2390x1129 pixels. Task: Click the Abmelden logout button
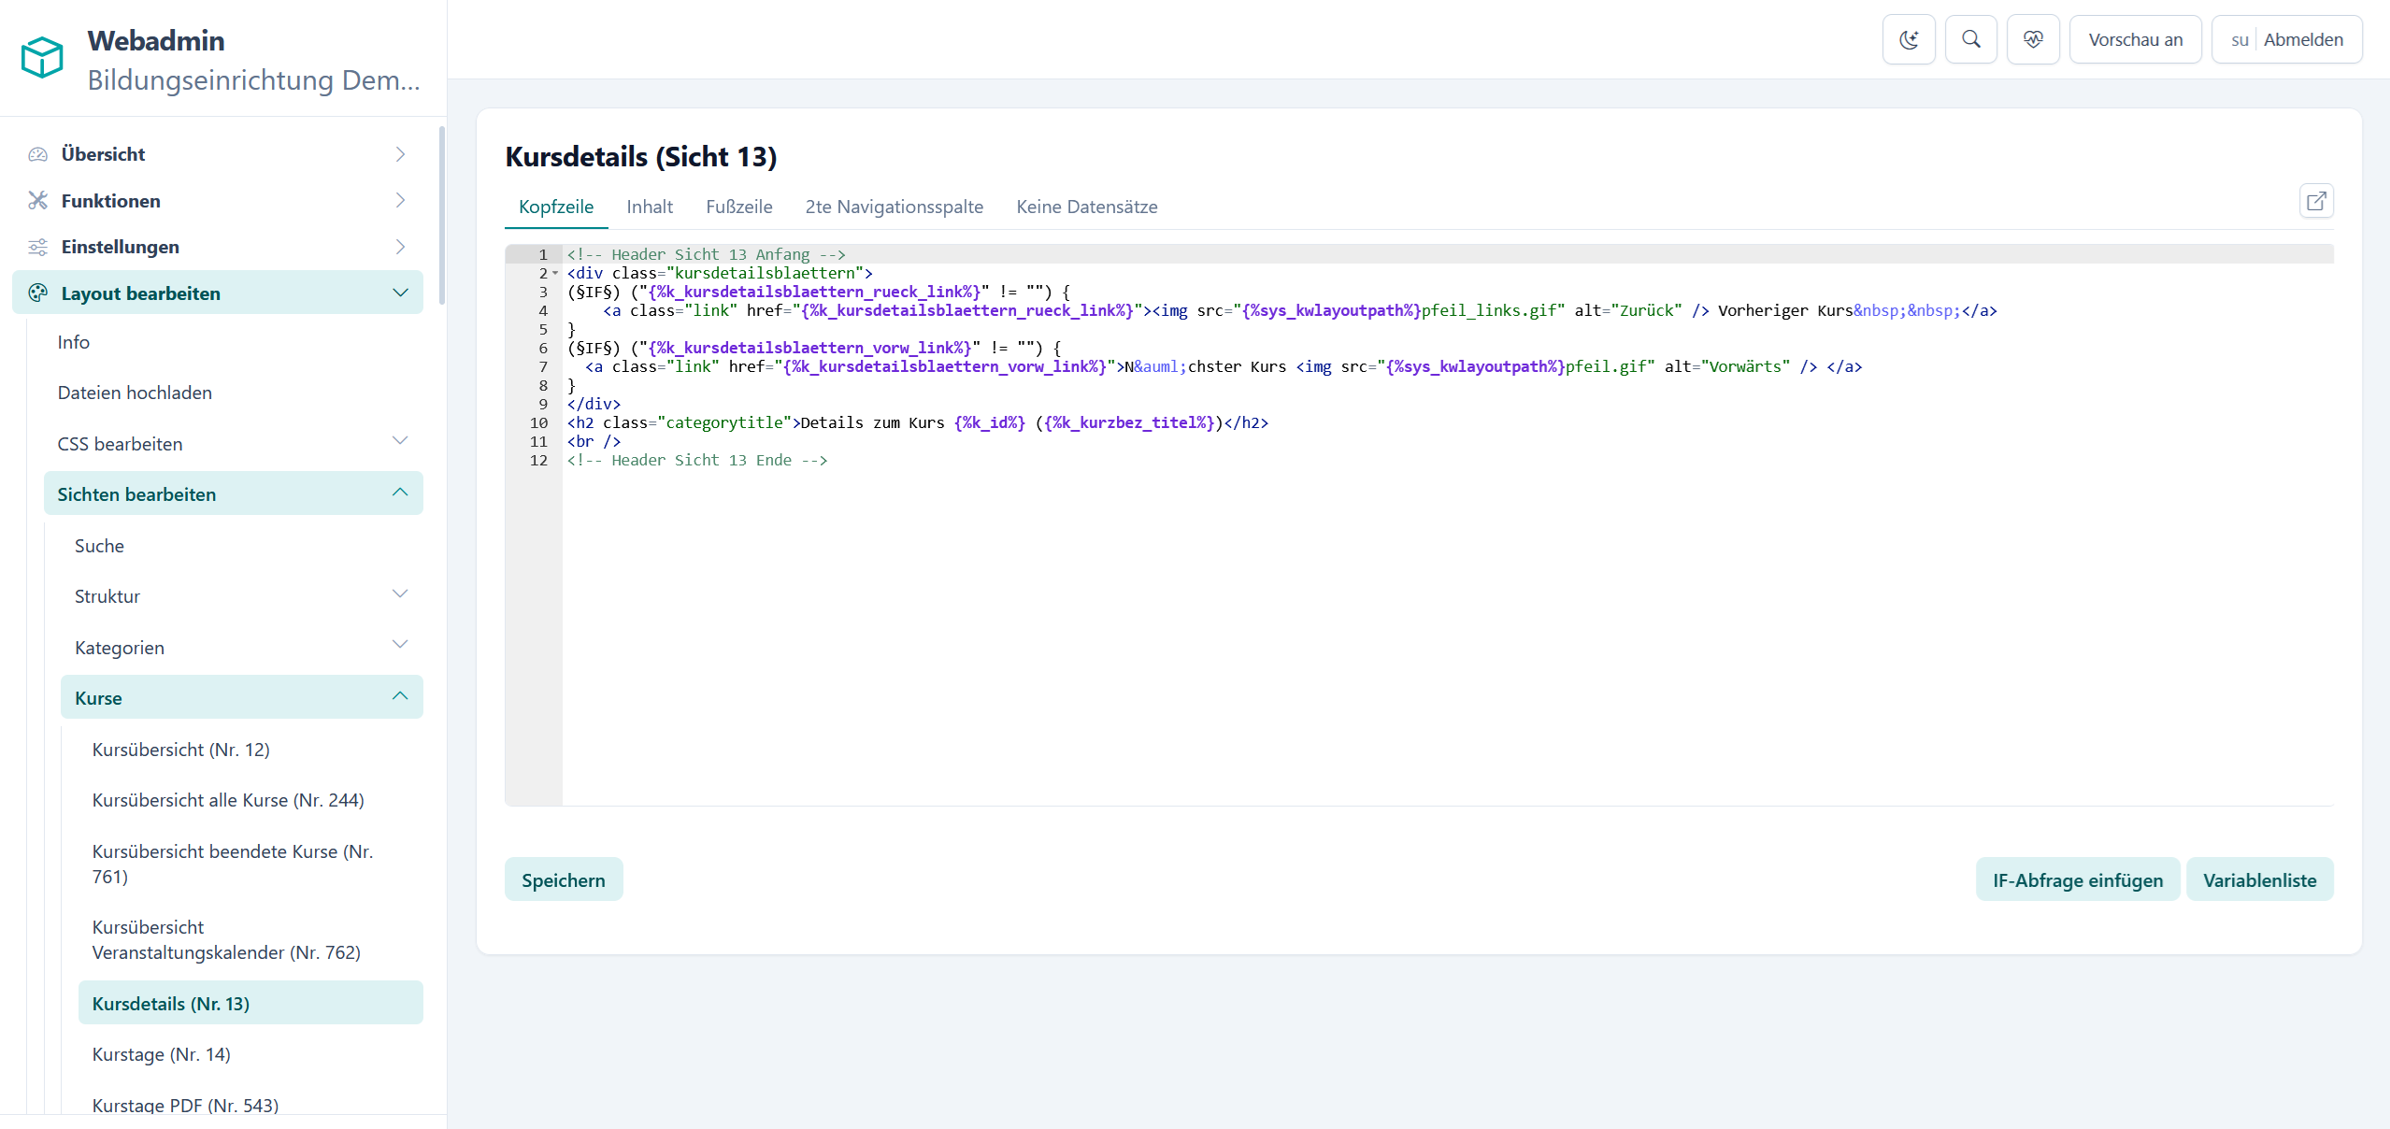pyautogui.click(x=2286, y=39)
